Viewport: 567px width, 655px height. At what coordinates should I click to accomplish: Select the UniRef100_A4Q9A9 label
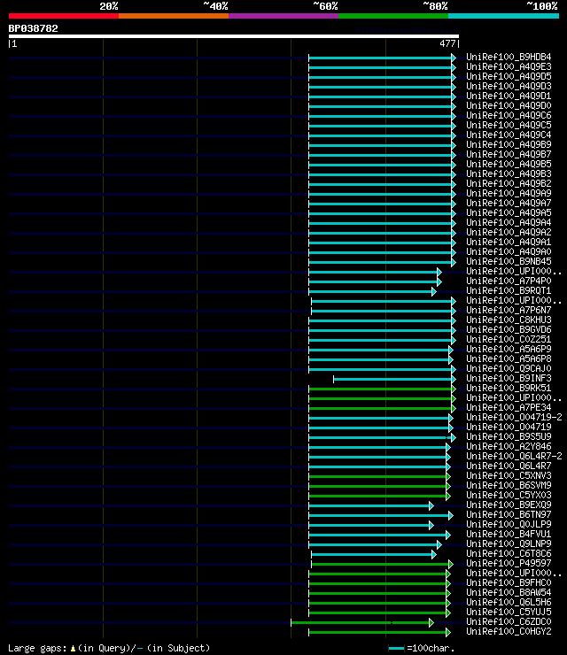coord(509,194)
